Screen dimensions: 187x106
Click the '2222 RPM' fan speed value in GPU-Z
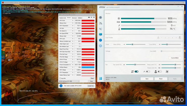tap(78, 33)
